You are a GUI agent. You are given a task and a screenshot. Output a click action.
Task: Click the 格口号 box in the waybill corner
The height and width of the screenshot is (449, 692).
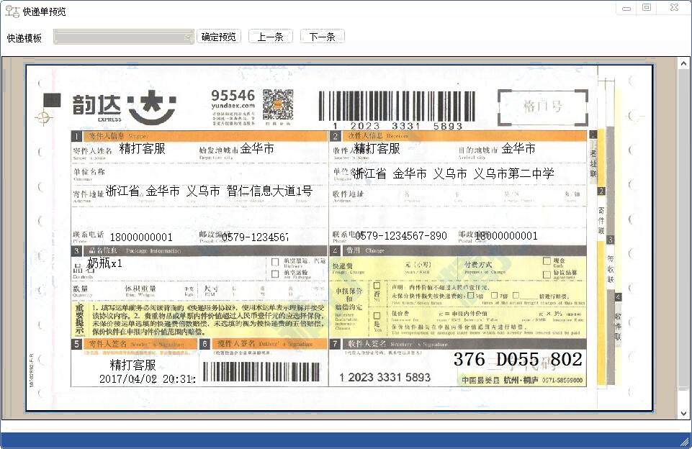point(542,106)
